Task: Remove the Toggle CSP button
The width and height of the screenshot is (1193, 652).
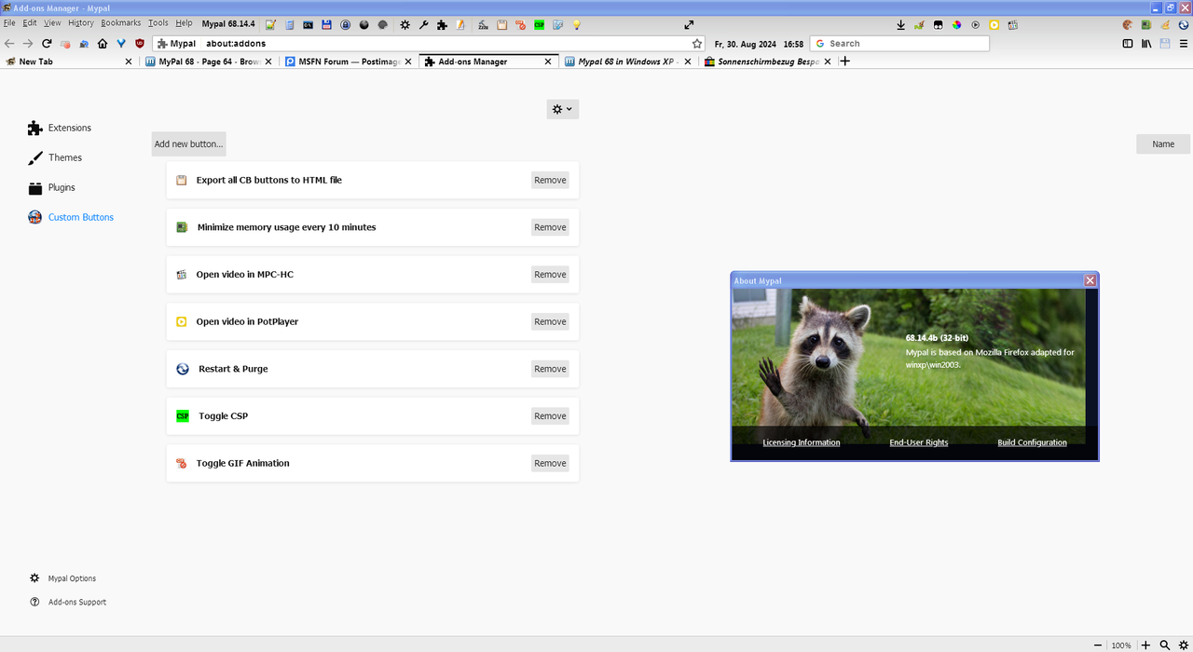Action: click(550, 416)
